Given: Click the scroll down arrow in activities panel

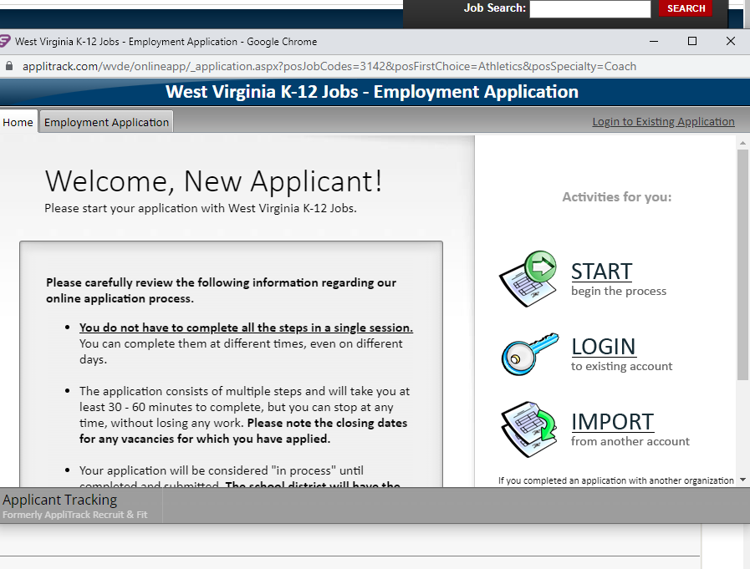Looking at the screenshot, I should pyautogui.click(x=742, y=480).
